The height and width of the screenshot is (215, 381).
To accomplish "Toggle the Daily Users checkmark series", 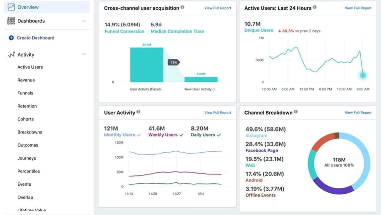I will tap(219, 135).
